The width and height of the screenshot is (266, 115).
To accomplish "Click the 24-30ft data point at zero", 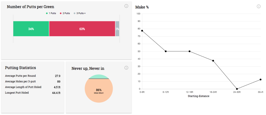I will (237, 89).
